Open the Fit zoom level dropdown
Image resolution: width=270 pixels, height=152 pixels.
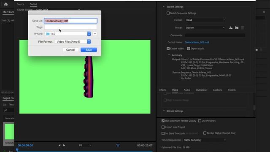(85, 145)
